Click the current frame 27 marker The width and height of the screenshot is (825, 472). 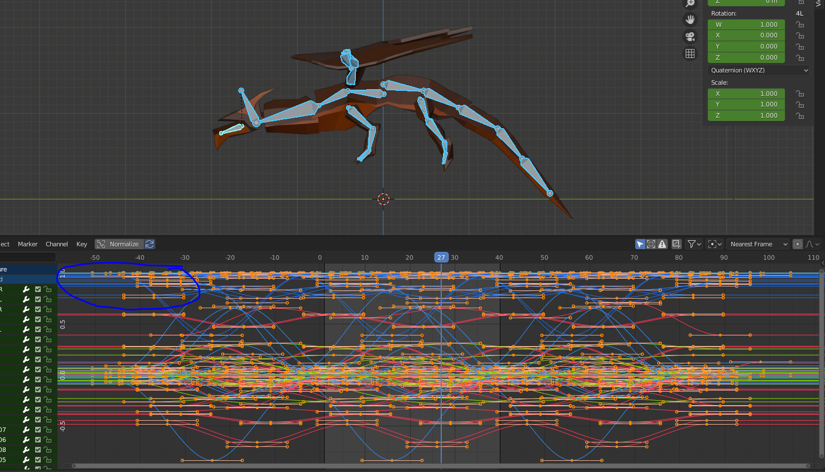coord(441,257)
